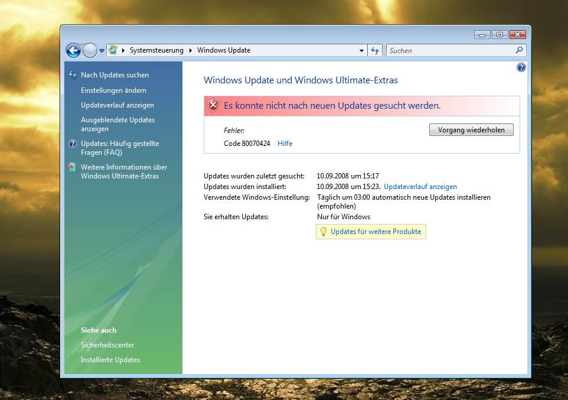Screen dimensions: 568x400
Task: Click the greyed Forward arrow button
Action: (90, 50)
